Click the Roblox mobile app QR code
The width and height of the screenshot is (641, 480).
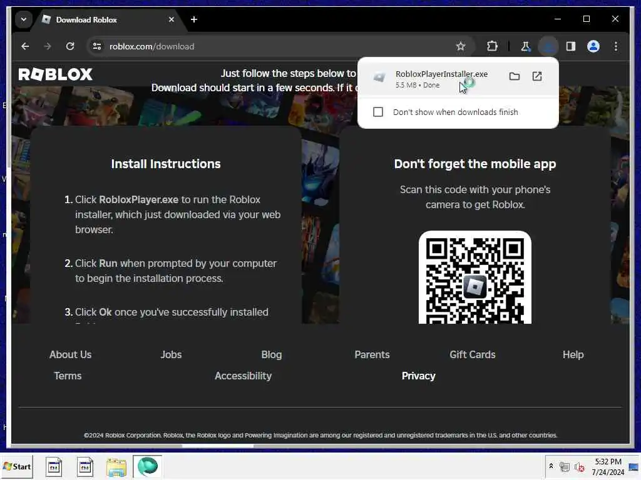click(x=475, y=278)
